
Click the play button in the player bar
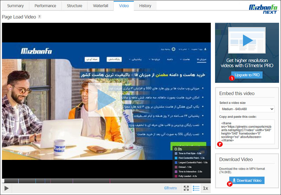click(7, 188)
